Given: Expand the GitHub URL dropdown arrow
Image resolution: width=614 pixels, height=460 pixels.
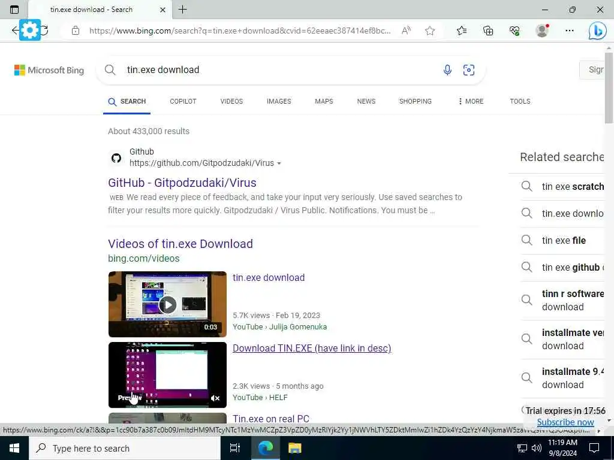Looking at the screenshot, I should (279, 164).
